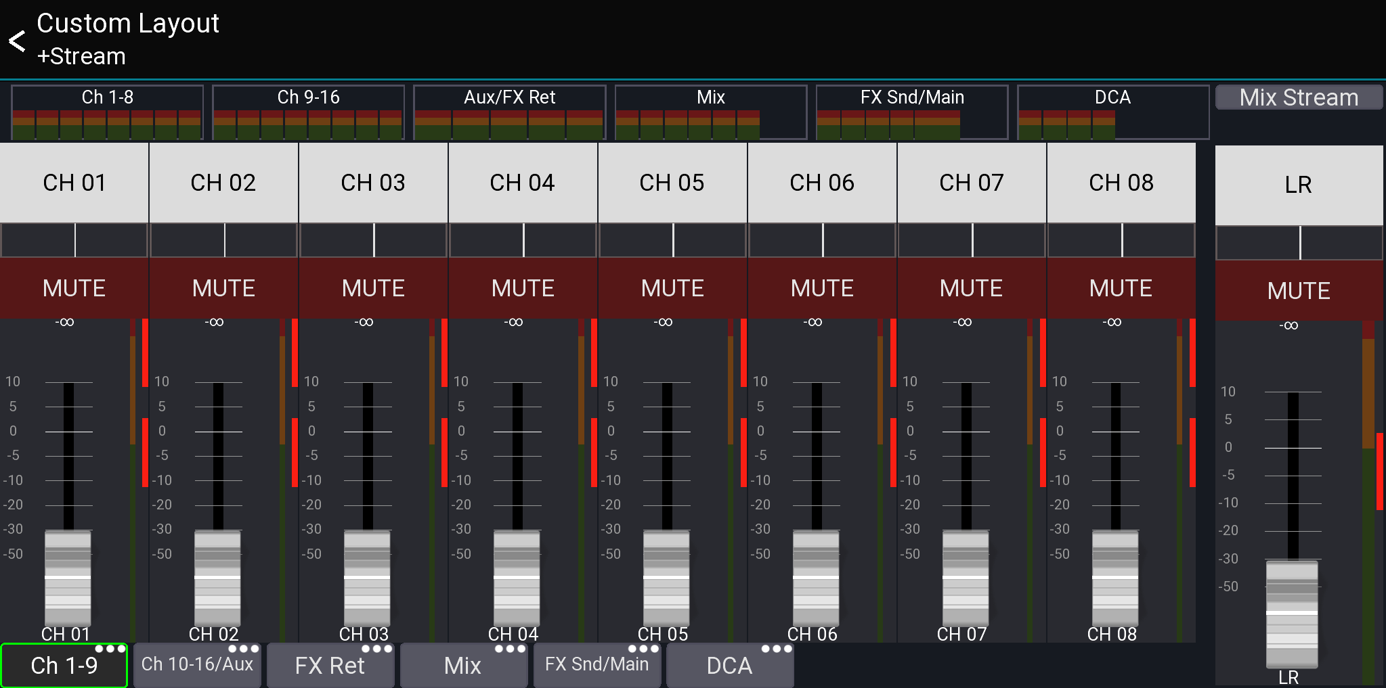Open the DCA tab at the bottom
Viewport: 1386px width, 688px height.
730,665
